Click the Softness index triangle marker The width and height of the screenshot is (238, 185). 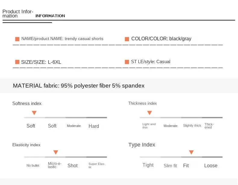[x=34, y=113]
